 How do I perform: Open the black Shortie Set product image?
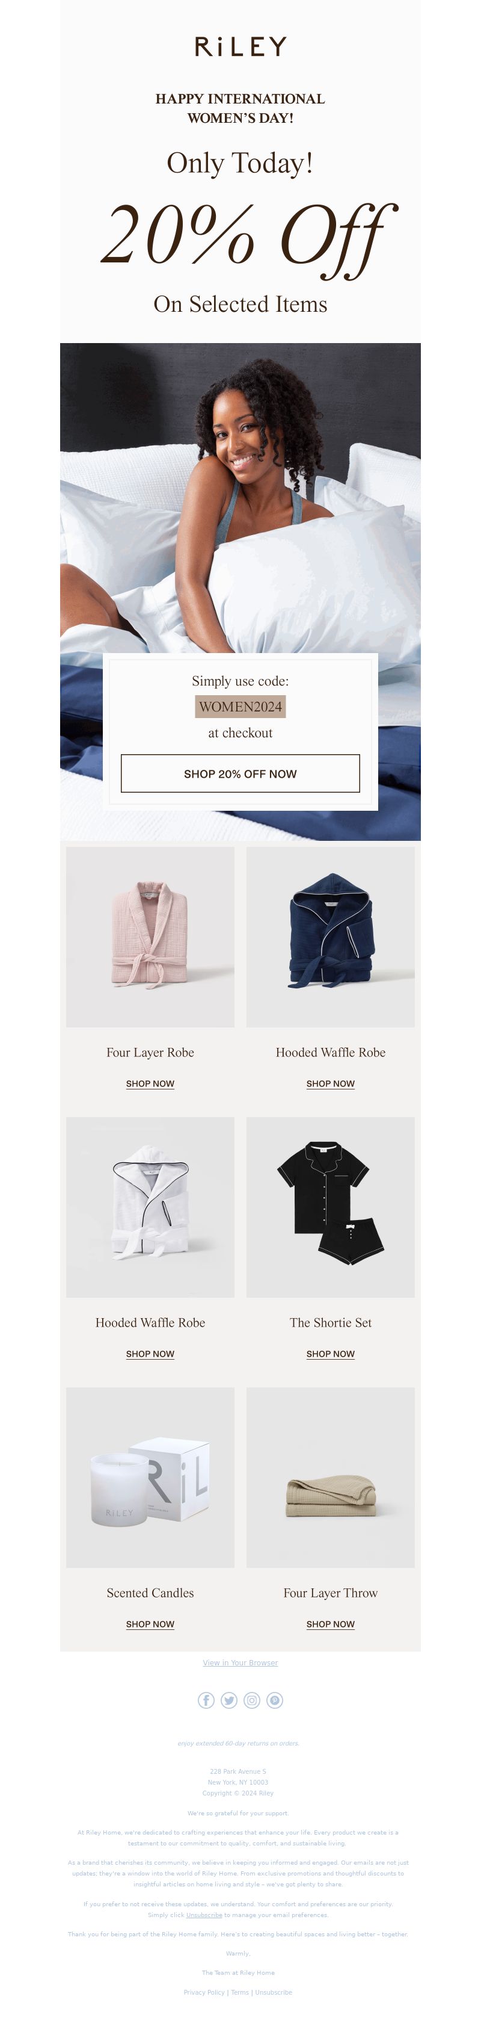[x=330, y=1207]
